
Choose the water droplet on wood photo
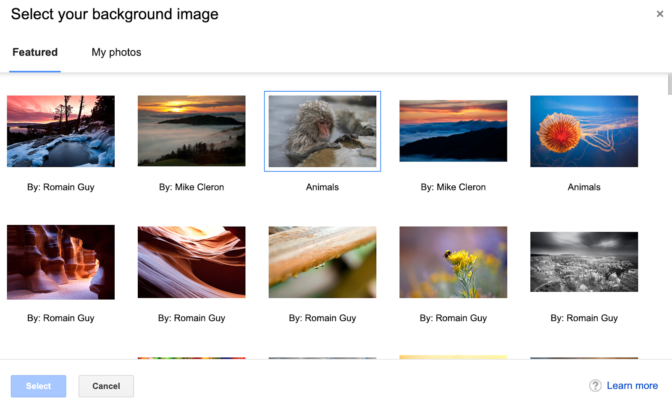(x=322, y=262)
